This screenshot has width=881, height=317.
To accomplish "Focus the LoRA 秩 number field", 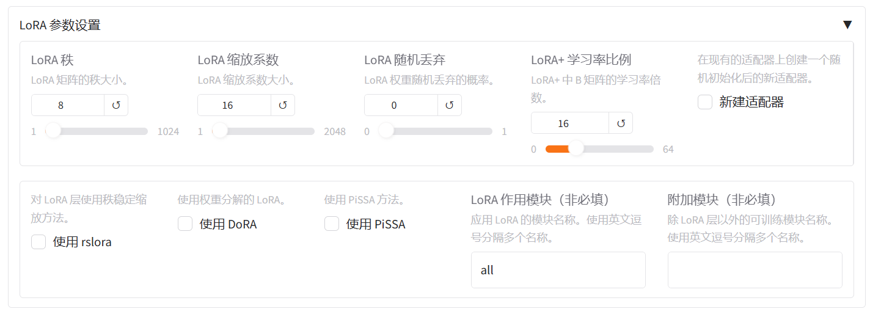I will (x=67, y=105).
